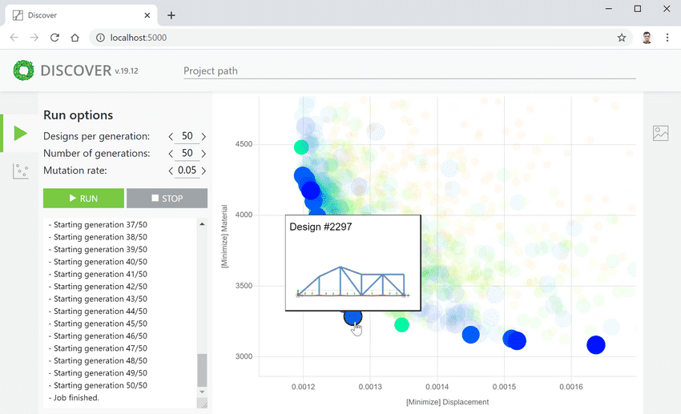Screen dimensions: 681x414
Task: Open the scatter plot sidebar icon
Action: [20, 171]
